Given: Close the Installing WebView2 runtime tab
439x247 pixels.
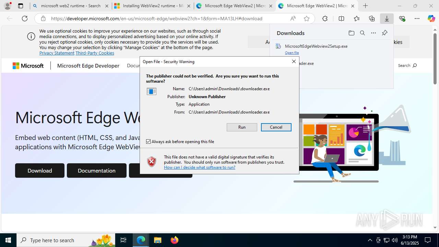Looking at the screenshot, I should (x=189, y=6).
